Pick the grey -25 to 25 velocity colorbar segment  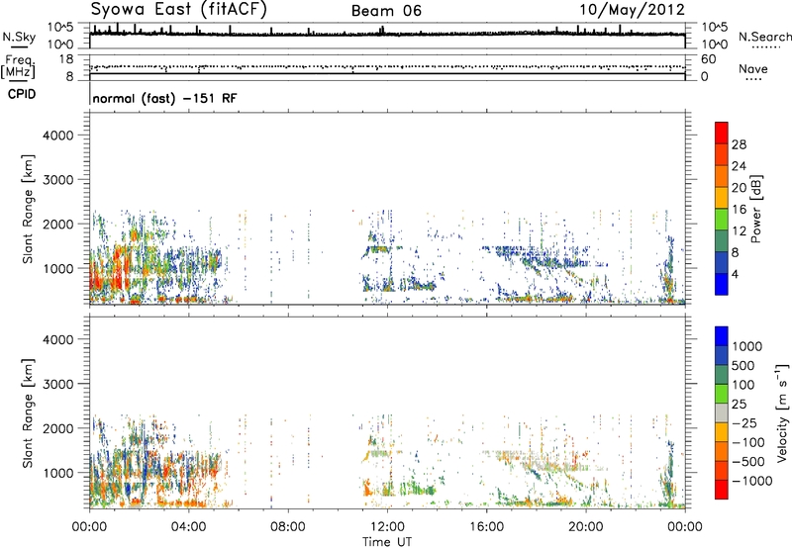(722, 412)
